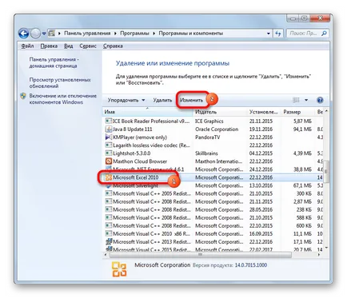
Task: Click Программы breadcrumb in address bar
Action: pos(134,34)
